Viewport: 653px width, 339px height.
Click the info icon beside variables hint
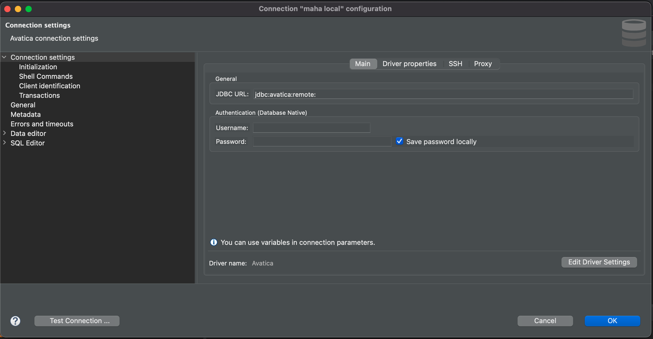click(x=214, y=242)
